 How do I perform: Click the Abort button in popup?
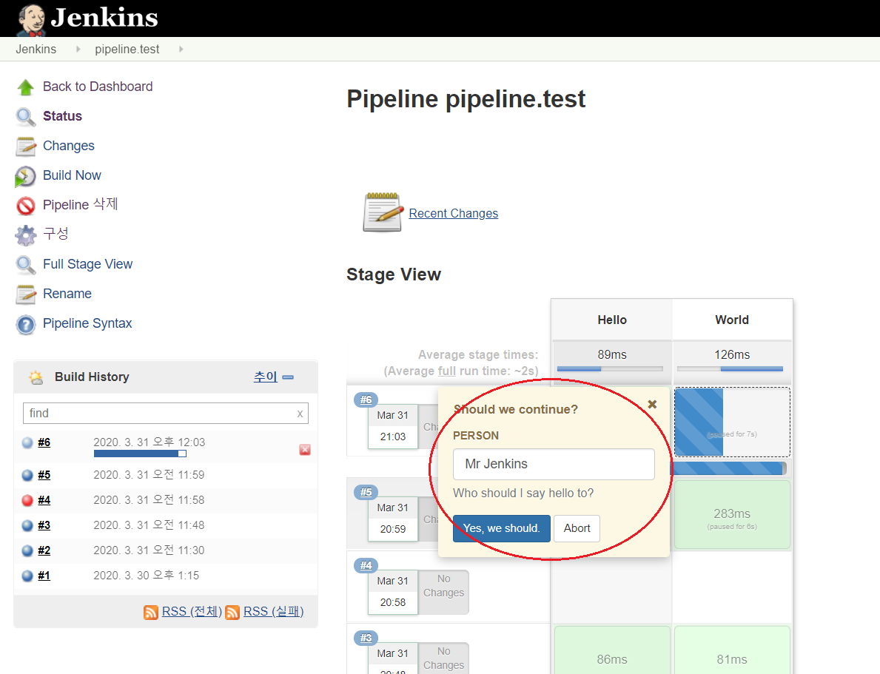coord(577,529)
